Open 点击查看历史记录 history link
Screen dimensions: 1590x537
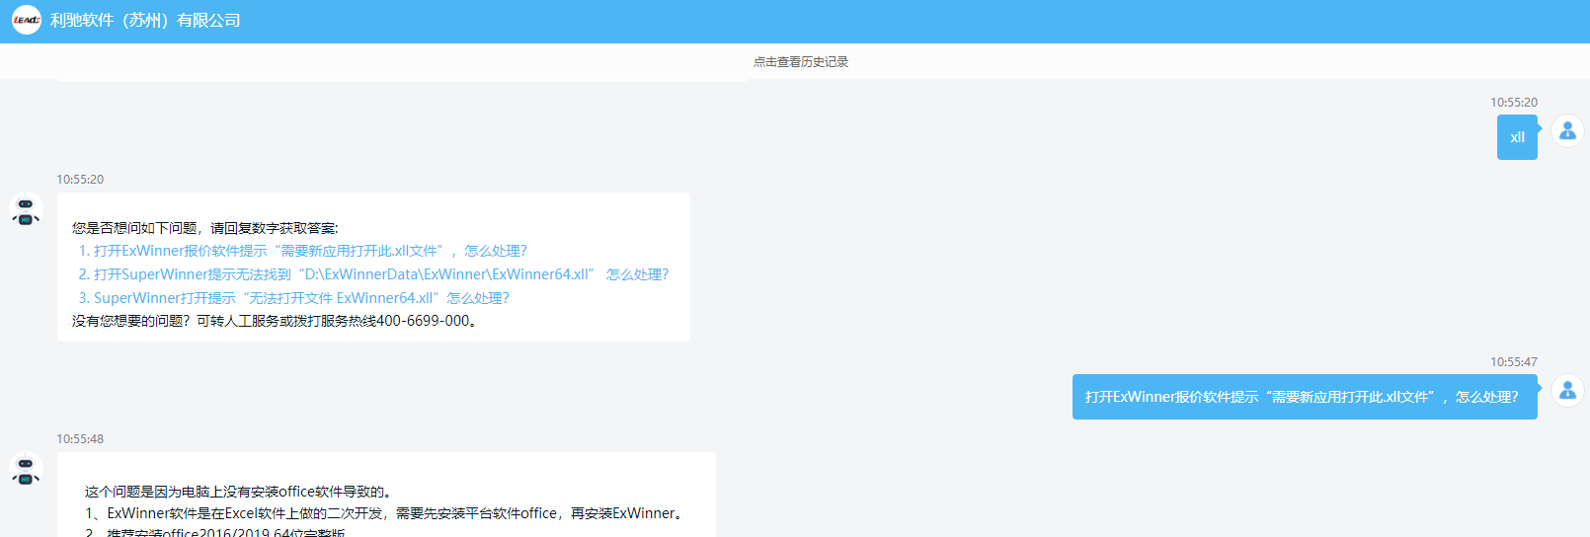[801, 61]
